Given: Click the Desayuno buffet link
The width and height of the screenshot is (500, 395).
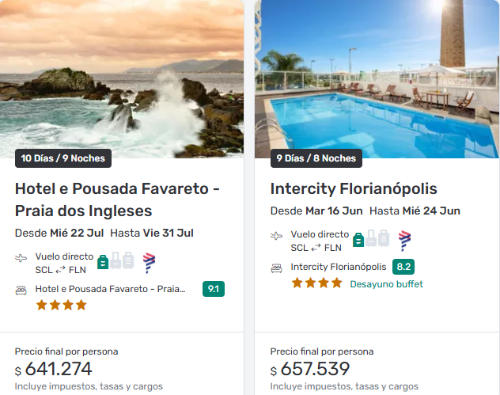Looking at the screenshot, I should click(386, 284).
